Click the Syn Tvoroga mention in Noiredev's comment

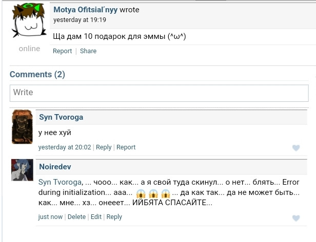[60, 182]
